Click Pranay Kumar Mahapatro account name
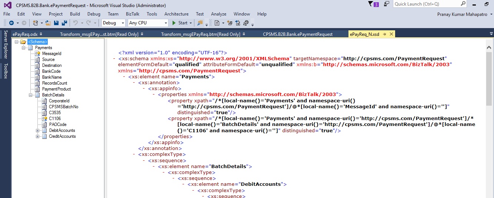This screenshot has width=494, height=198. (x=462, y=14)
